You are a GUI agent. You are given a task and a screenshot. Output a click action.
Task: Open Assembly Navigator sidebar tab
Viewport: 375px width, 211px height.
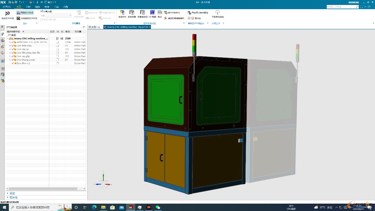click(2, 34)
